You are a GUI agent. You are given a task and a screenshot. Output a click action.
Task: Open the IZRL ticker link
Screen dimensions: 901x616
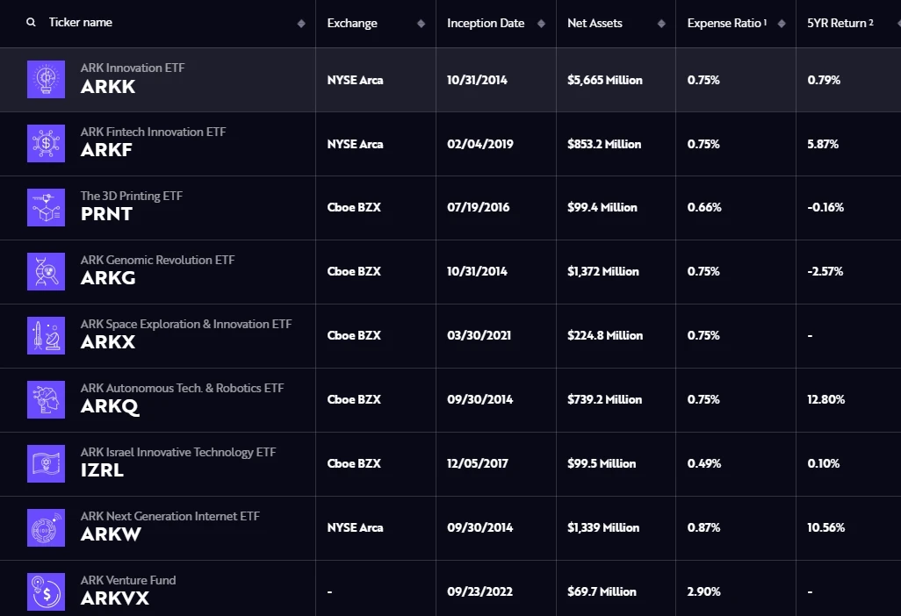(x=102, y=470)
